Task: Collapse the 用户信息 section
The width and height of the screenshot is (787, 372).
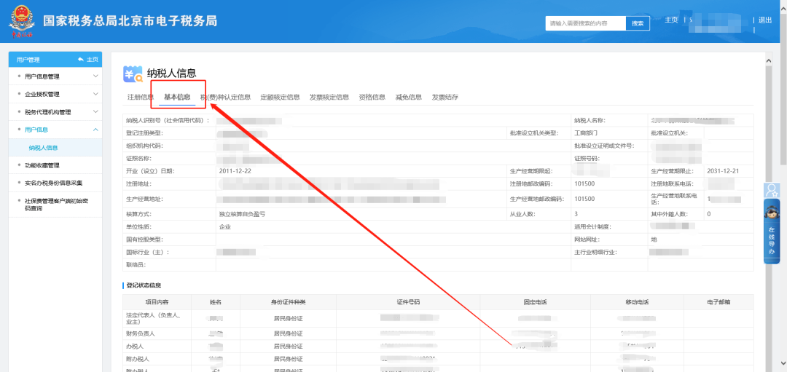Action: 95,130
